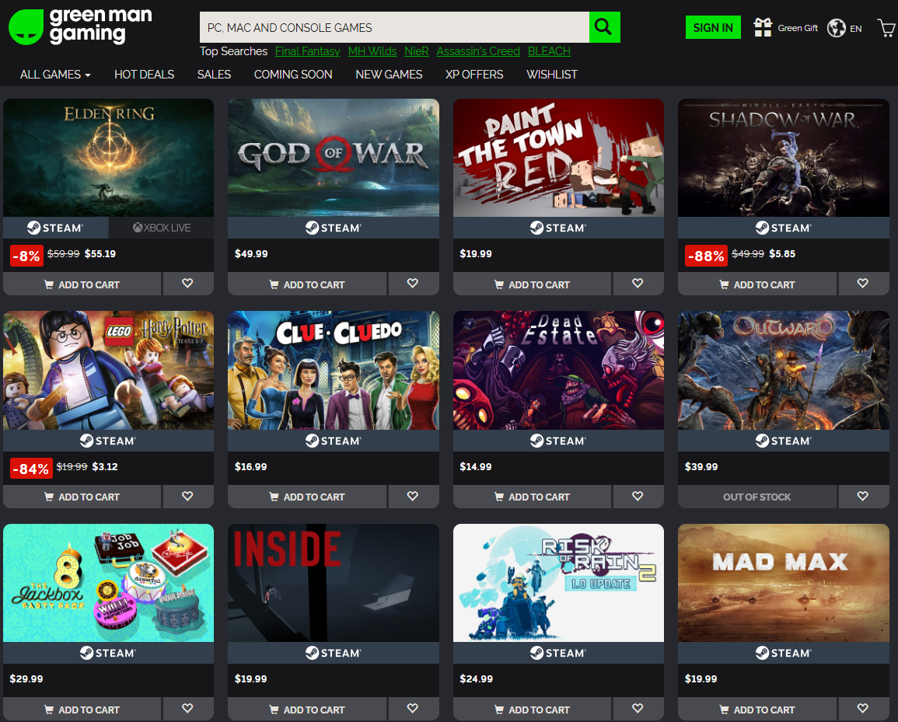Open the Coming Soon section
898x722 pixels.
[x=293, y=75]
